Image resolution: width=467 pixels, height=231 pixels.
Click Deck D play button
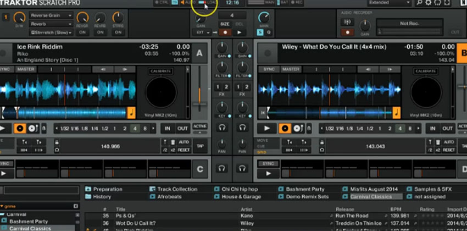(x=268, y=173)
